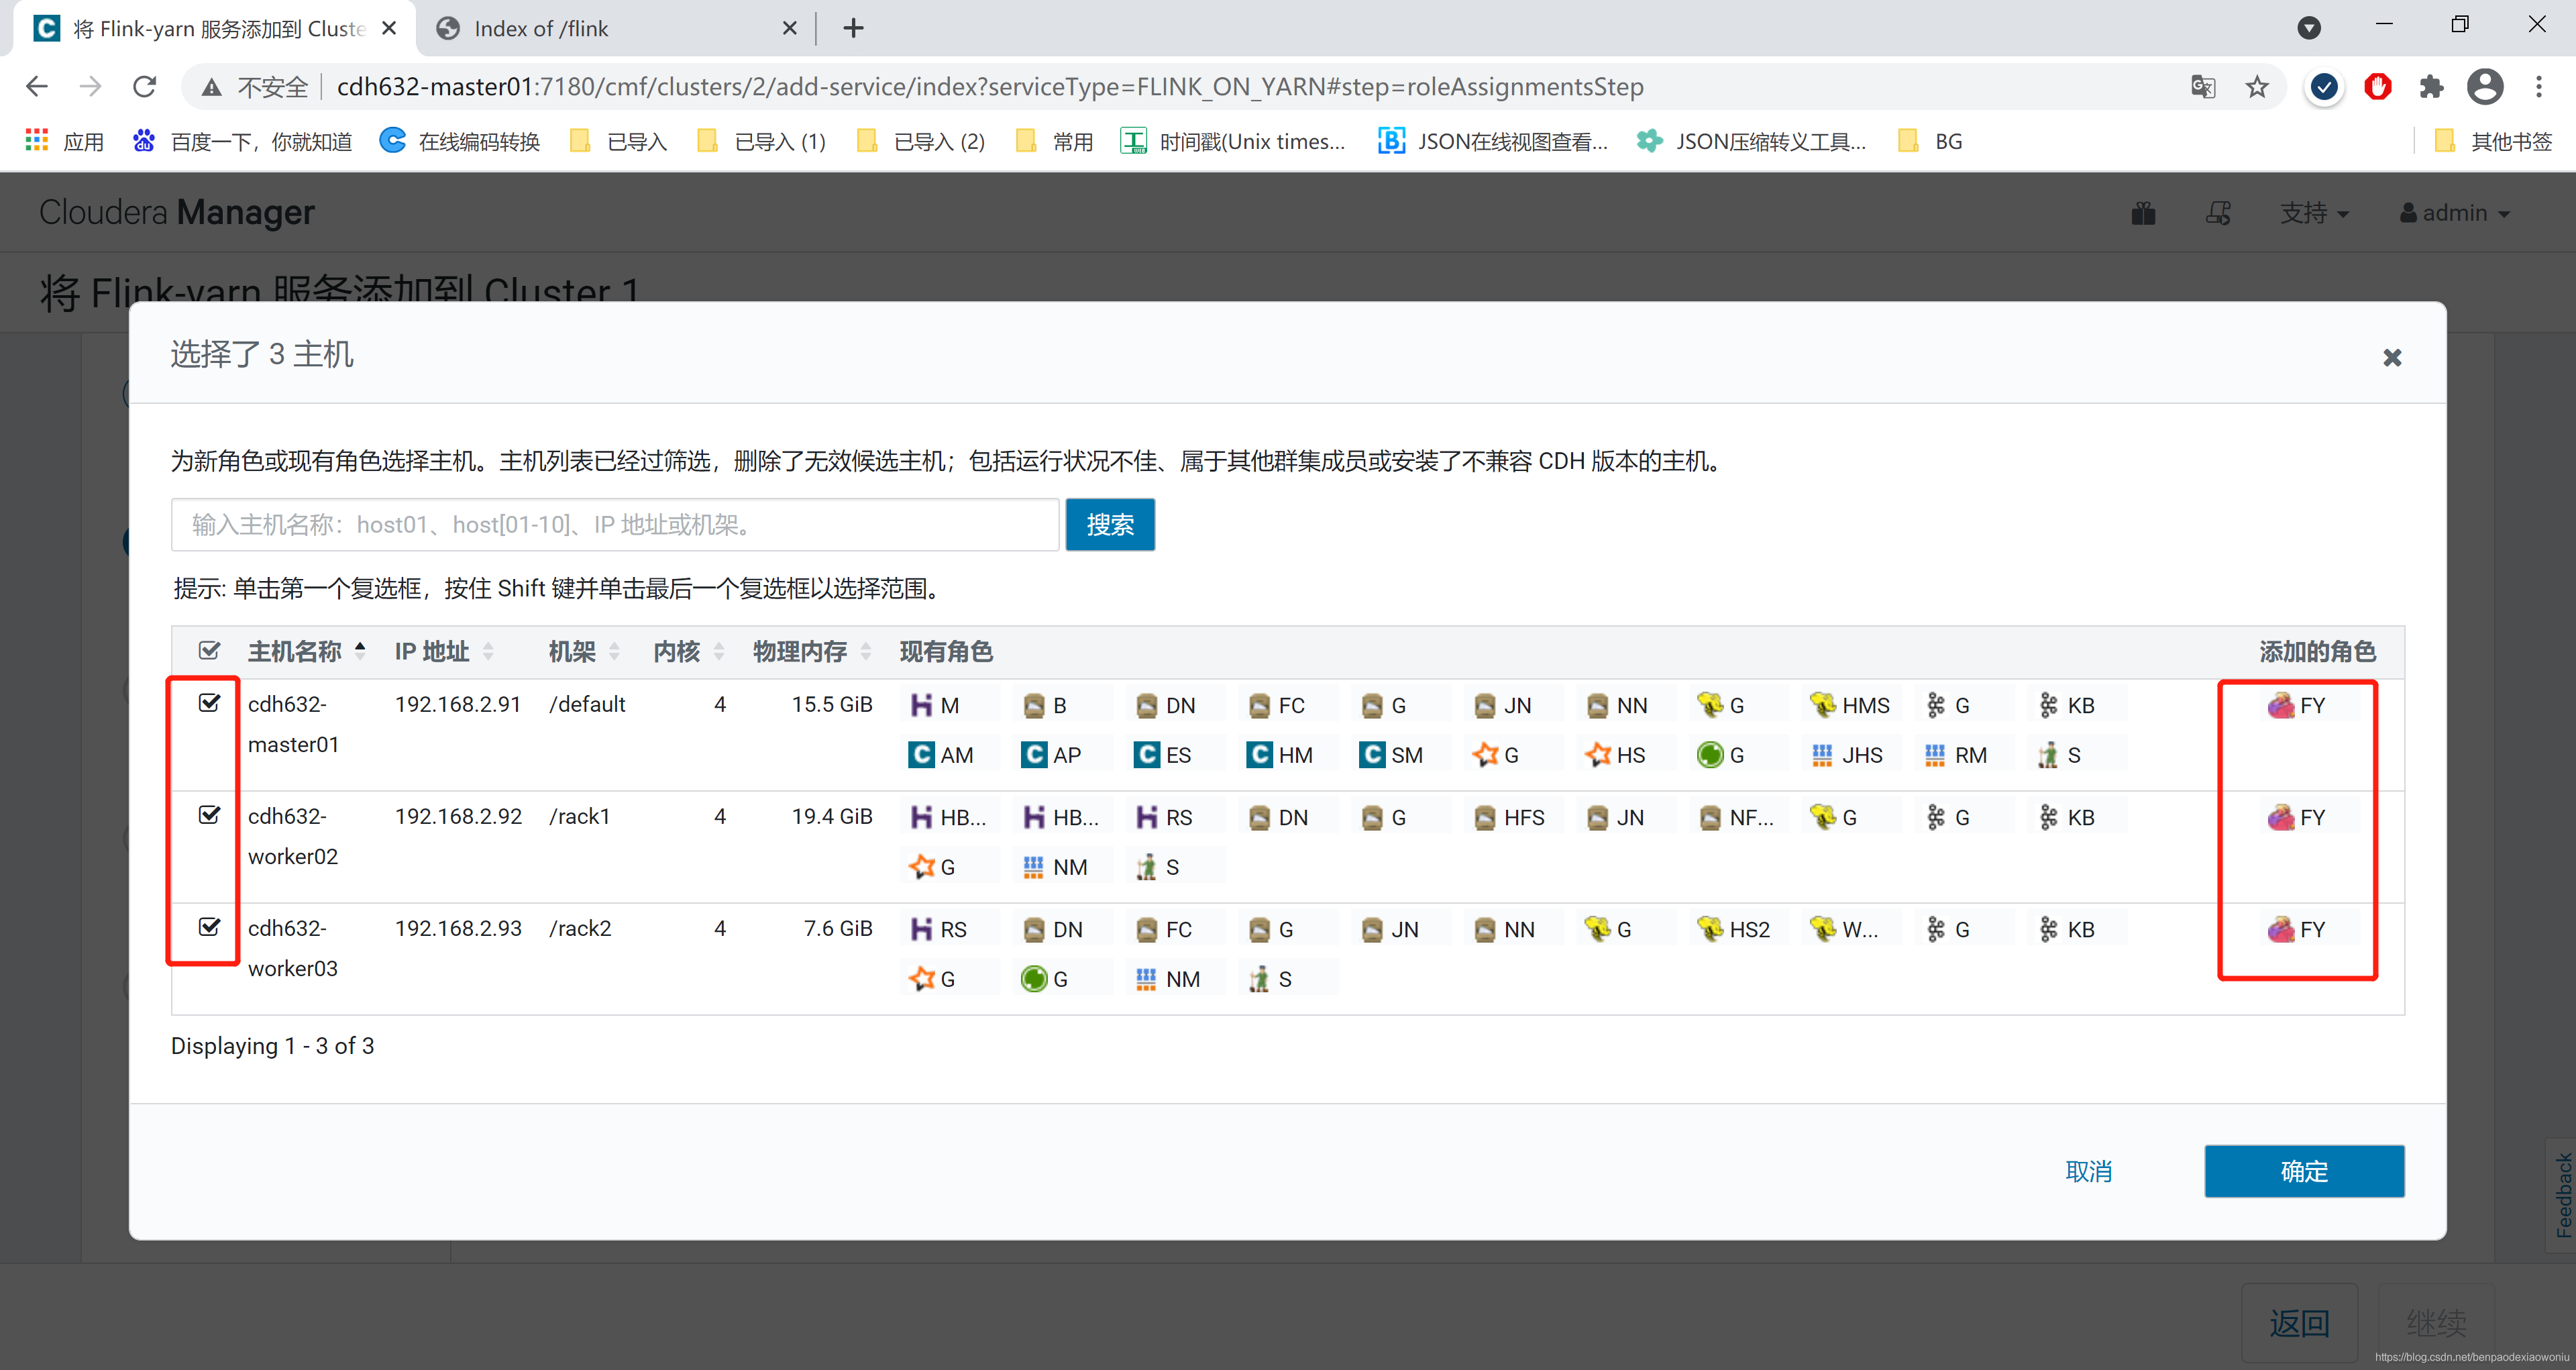The image size is (2576, 1370).
Task: Open a new browser tab
Action: (853, 29)
